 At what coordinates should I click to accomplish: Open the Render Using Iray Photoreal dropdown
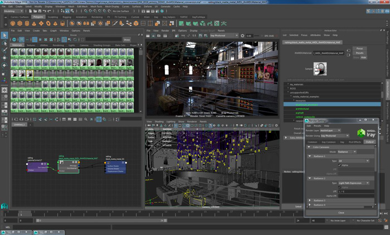[334, 135]
